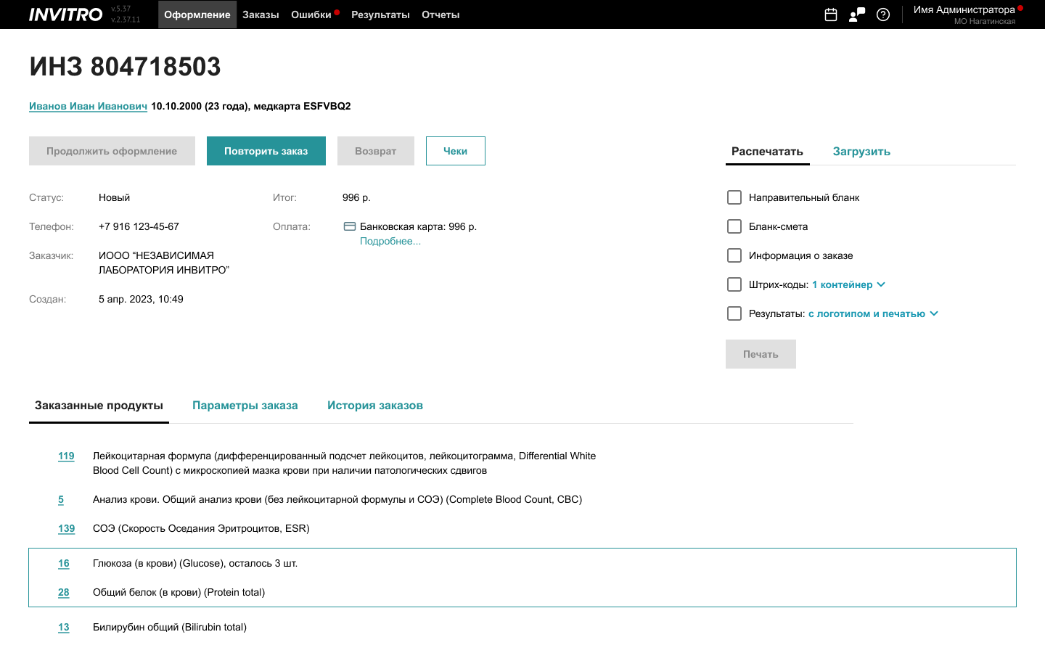Click the INVITRO logo
Image resolution: width=1045 pixels, height=653 pixels.
pyautogui.click(x=65, y=15)
